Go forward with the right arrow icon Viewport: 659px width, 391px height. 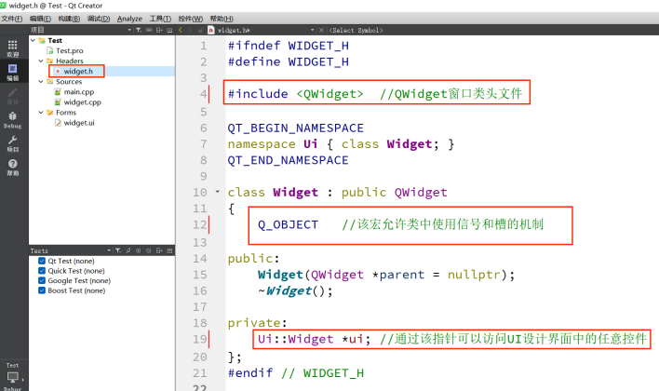tap(190, 30)
